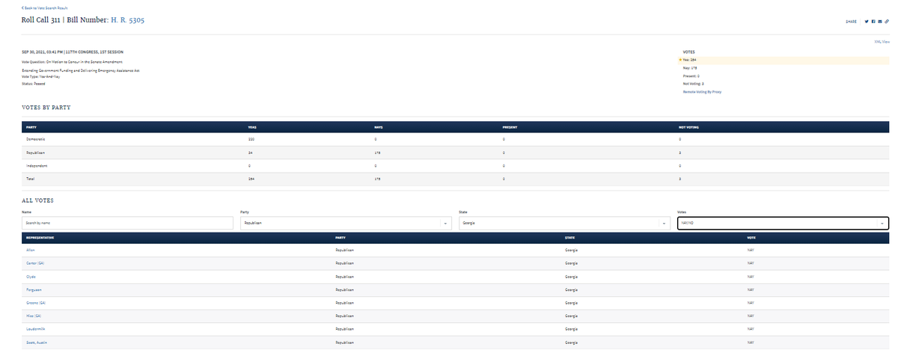Viewport: 898px width, 353px height.
Task: Share this roll call on Facebook
Action: [874, 21]
